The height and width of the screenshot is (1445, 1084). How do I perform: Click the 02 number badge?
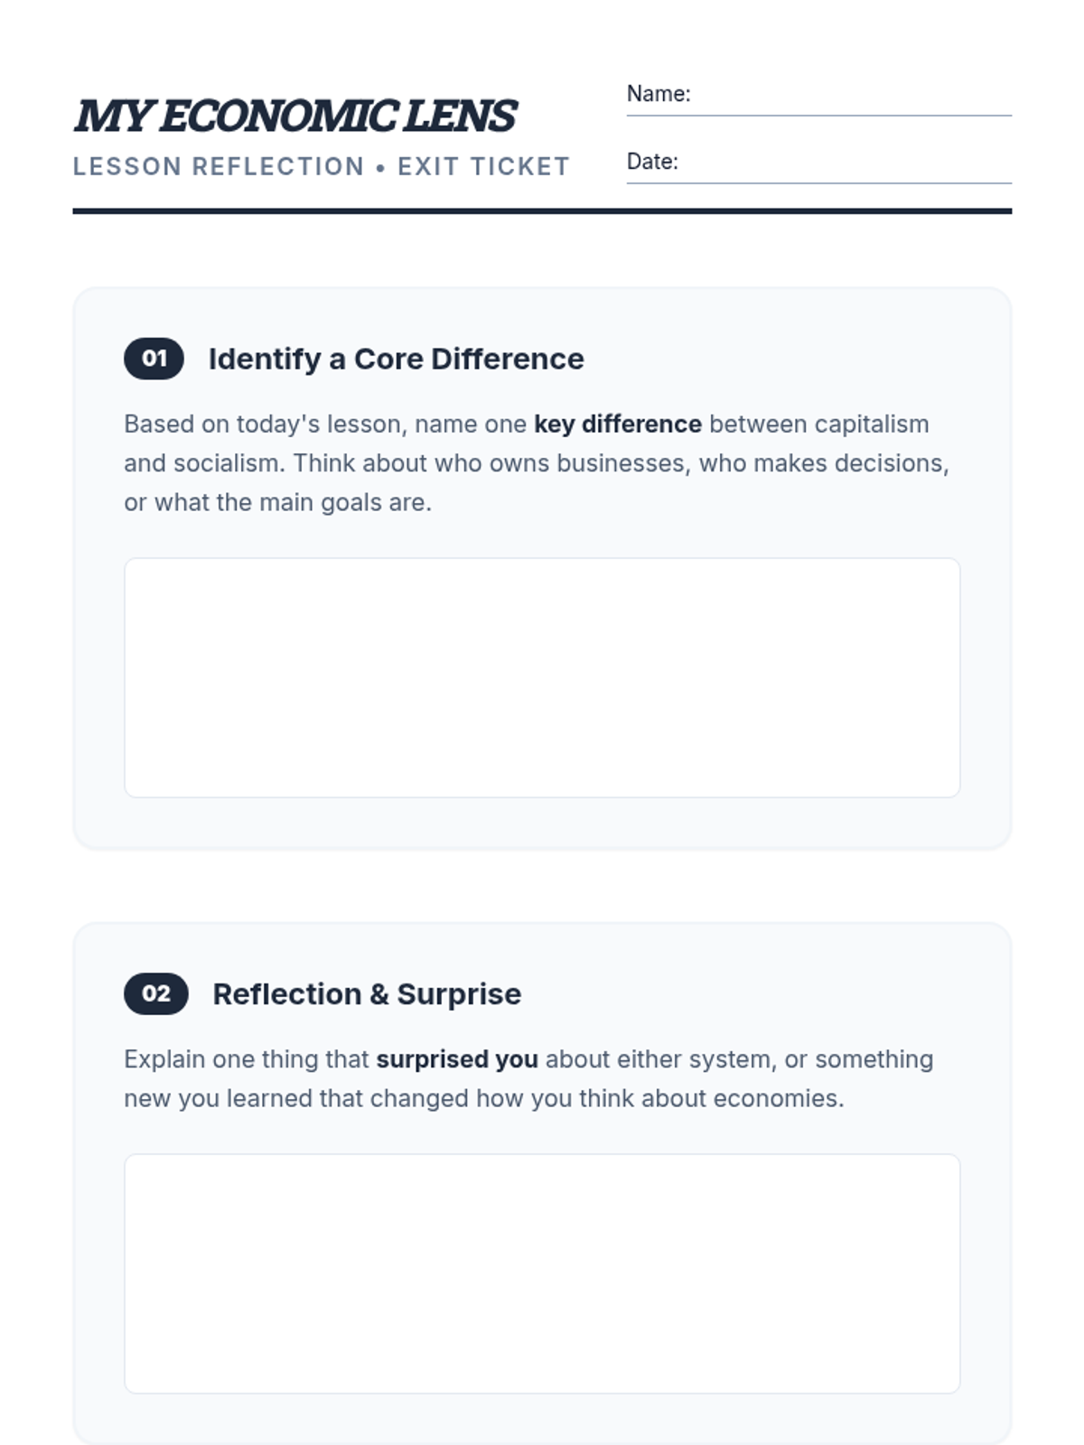[x=155, y=993]
